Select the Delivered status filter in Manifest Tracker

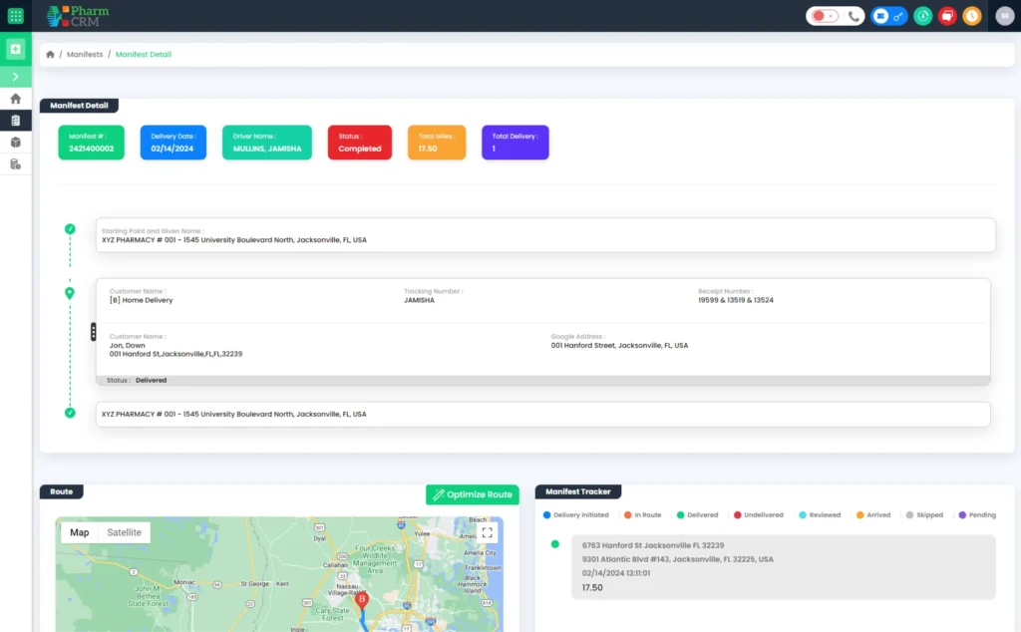click(699, 514)
